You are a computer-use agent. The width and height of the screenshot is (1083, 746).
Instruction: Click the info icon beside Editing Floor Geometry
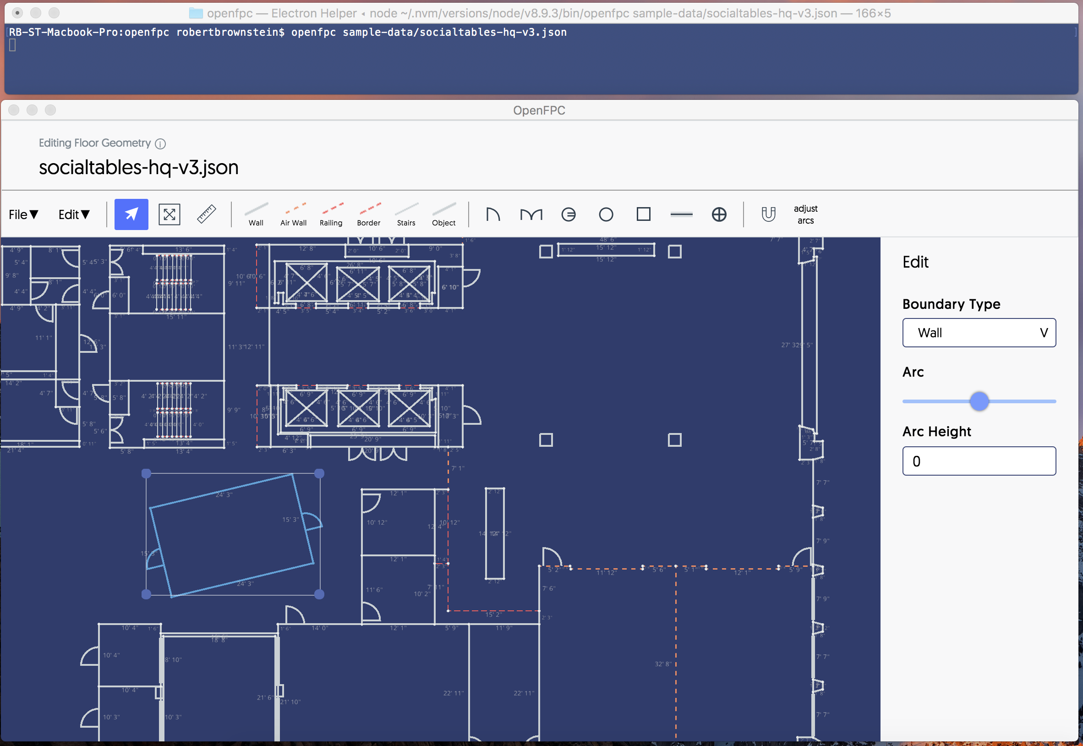tap(160, 144)
